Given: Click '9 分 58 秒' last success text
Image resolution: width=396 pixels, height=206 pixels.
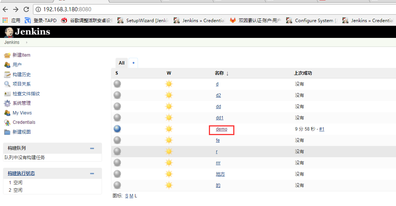Looking at the screenshot, I should click(305, 129).
